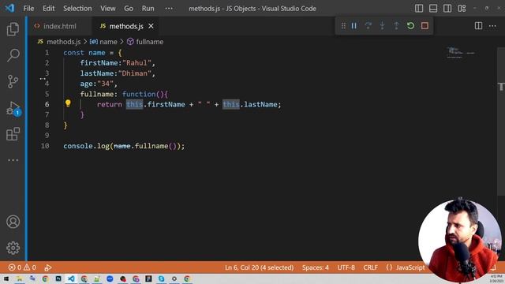Open the Selection menu
Screen dimensions: 505x284
77,9
